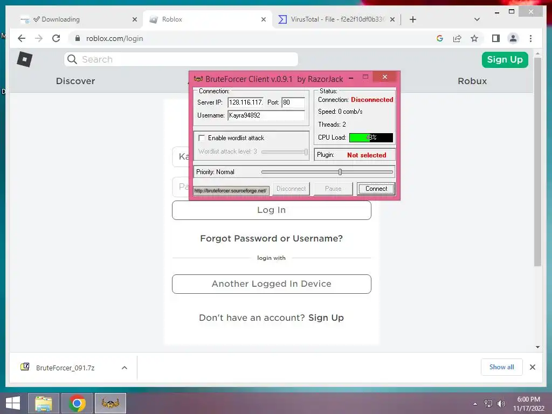
Task: Share this page using the share icon
Action: click(x=457, y=38)
